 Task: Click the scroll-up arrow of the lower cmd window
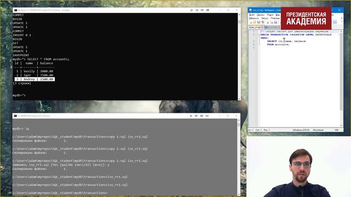click(239, 120)
